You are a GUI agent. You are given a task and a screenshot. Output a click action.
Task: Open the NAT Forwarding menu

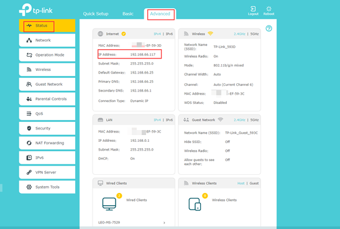click(47, 143)
